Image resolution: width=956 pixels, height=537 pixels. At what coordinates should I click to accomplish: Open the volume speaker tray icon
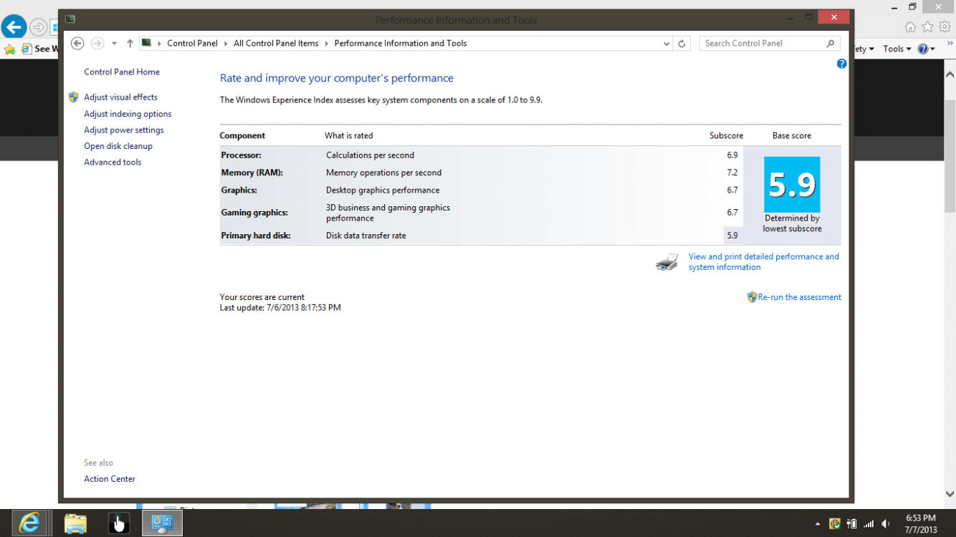pyautogui.click(x=886, y=524)
